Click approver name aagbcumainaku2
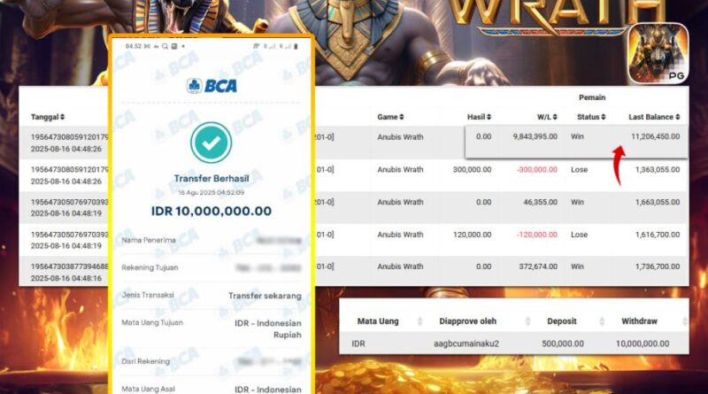708x394 pixels. pyautogui.click(x=466, y=344)
